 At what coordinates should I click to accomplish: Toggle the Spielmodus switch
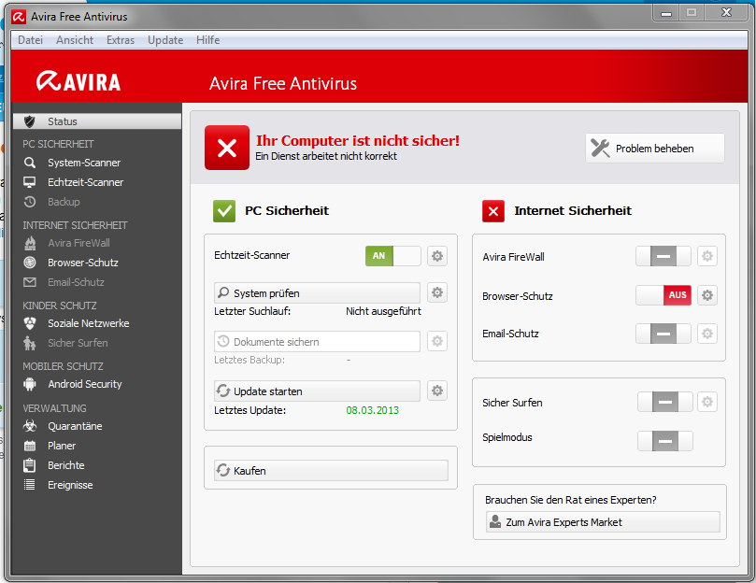[665, 441]
